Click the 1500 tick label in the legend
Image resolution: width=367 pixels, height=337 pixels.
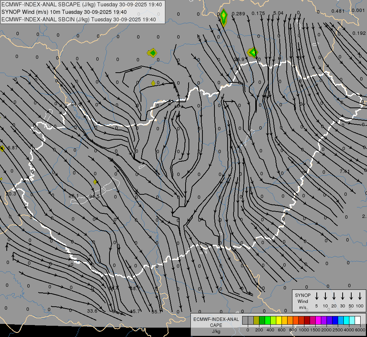pos(315,330)
